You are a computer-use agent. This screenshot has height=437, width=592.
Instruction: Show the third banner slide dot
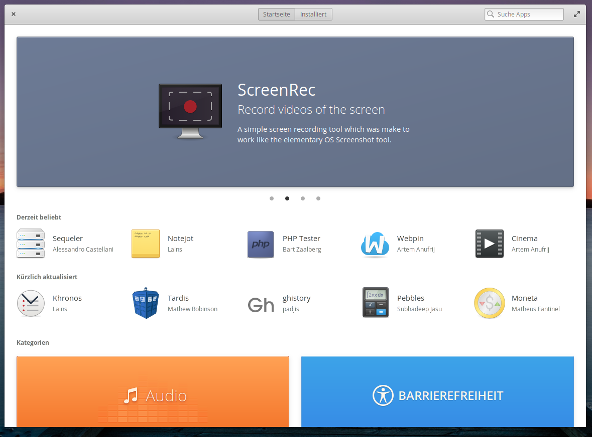[x=303, y=198]
